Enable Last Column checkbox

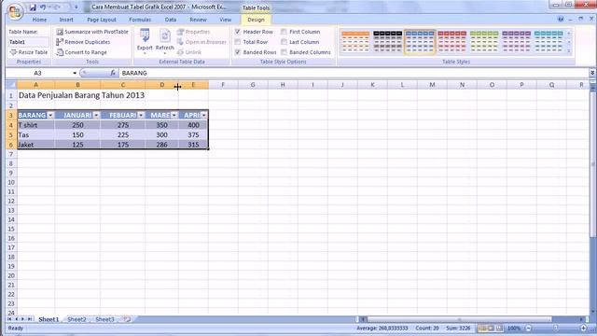(284, 42)
